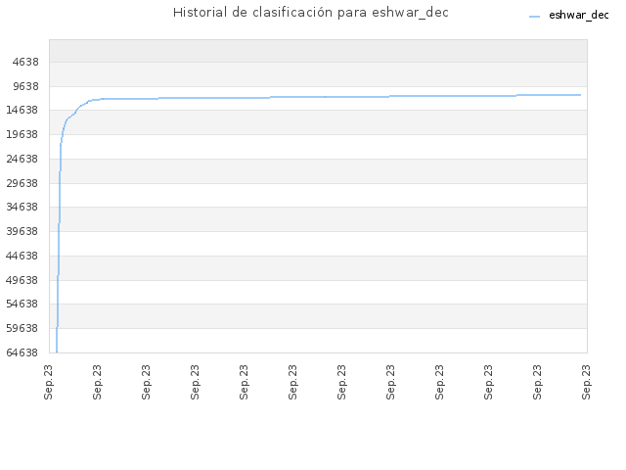Click the y-axis label 54638
The height and width of the screenshot is (470, 626).
(x=22, y=304)
